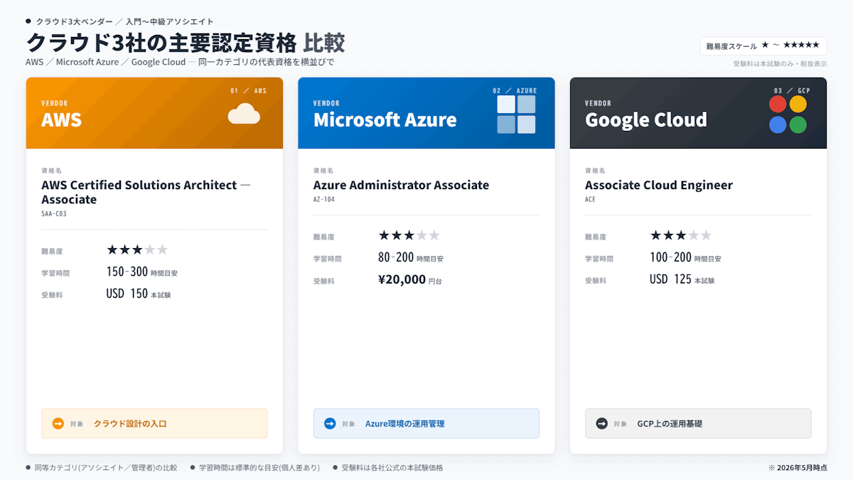Open the クラウド設計の入口 target box
853x480 pixels.
coord(154,423)
